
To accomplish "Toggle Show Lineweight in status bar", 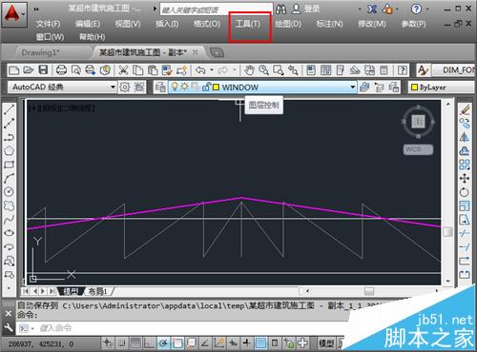I will tap(247, 343).
